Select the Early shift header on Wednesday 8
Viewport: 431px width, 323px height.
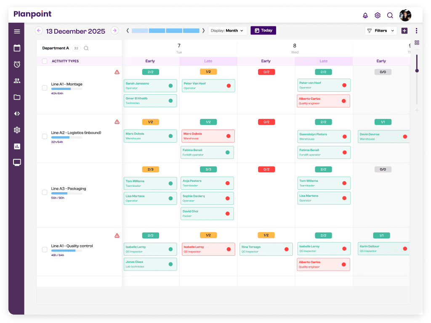[x=266, y=61]
